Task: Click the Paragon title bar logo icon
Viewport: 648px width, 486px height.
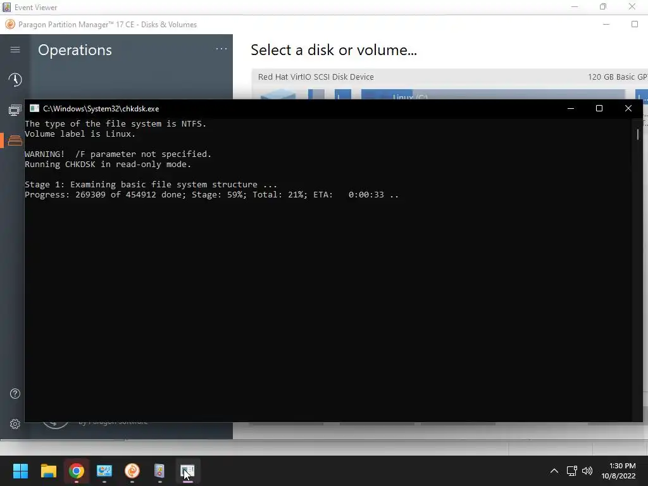Action: tap(10, 25)
